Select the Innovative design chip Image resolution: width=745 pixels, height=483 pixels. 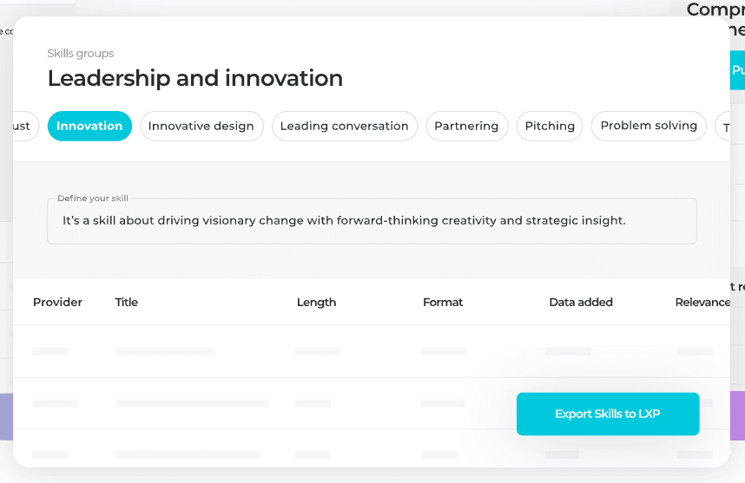click(201, 126)
